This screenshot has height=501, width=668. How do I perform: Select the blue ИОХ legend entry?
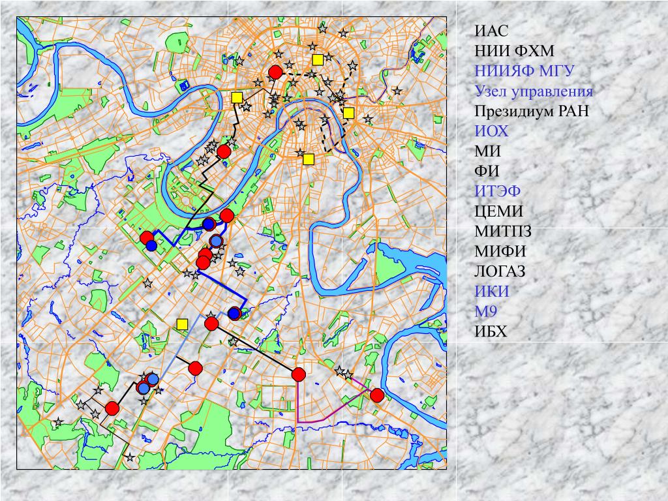[492, 130]
